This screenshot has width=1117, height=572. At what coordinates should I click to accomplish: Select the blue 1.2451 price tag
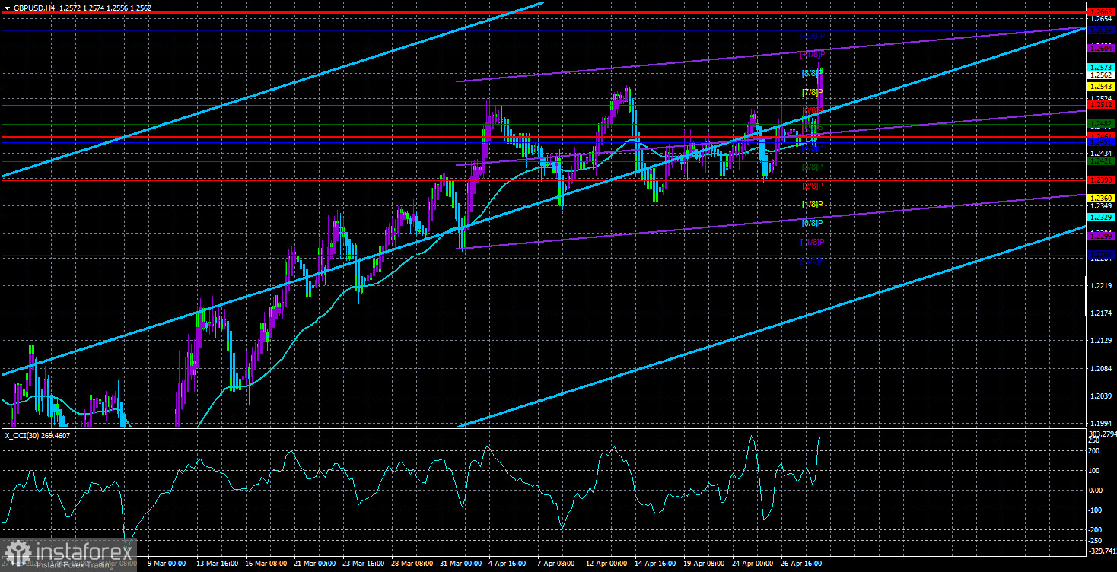tap(1100, 142)
